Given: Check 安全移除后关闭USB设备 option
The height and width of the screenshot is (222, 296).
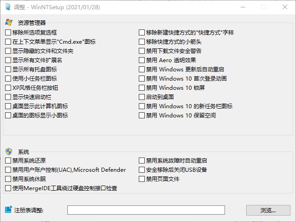Looking at the screenshot, I should tap(142, 170).
